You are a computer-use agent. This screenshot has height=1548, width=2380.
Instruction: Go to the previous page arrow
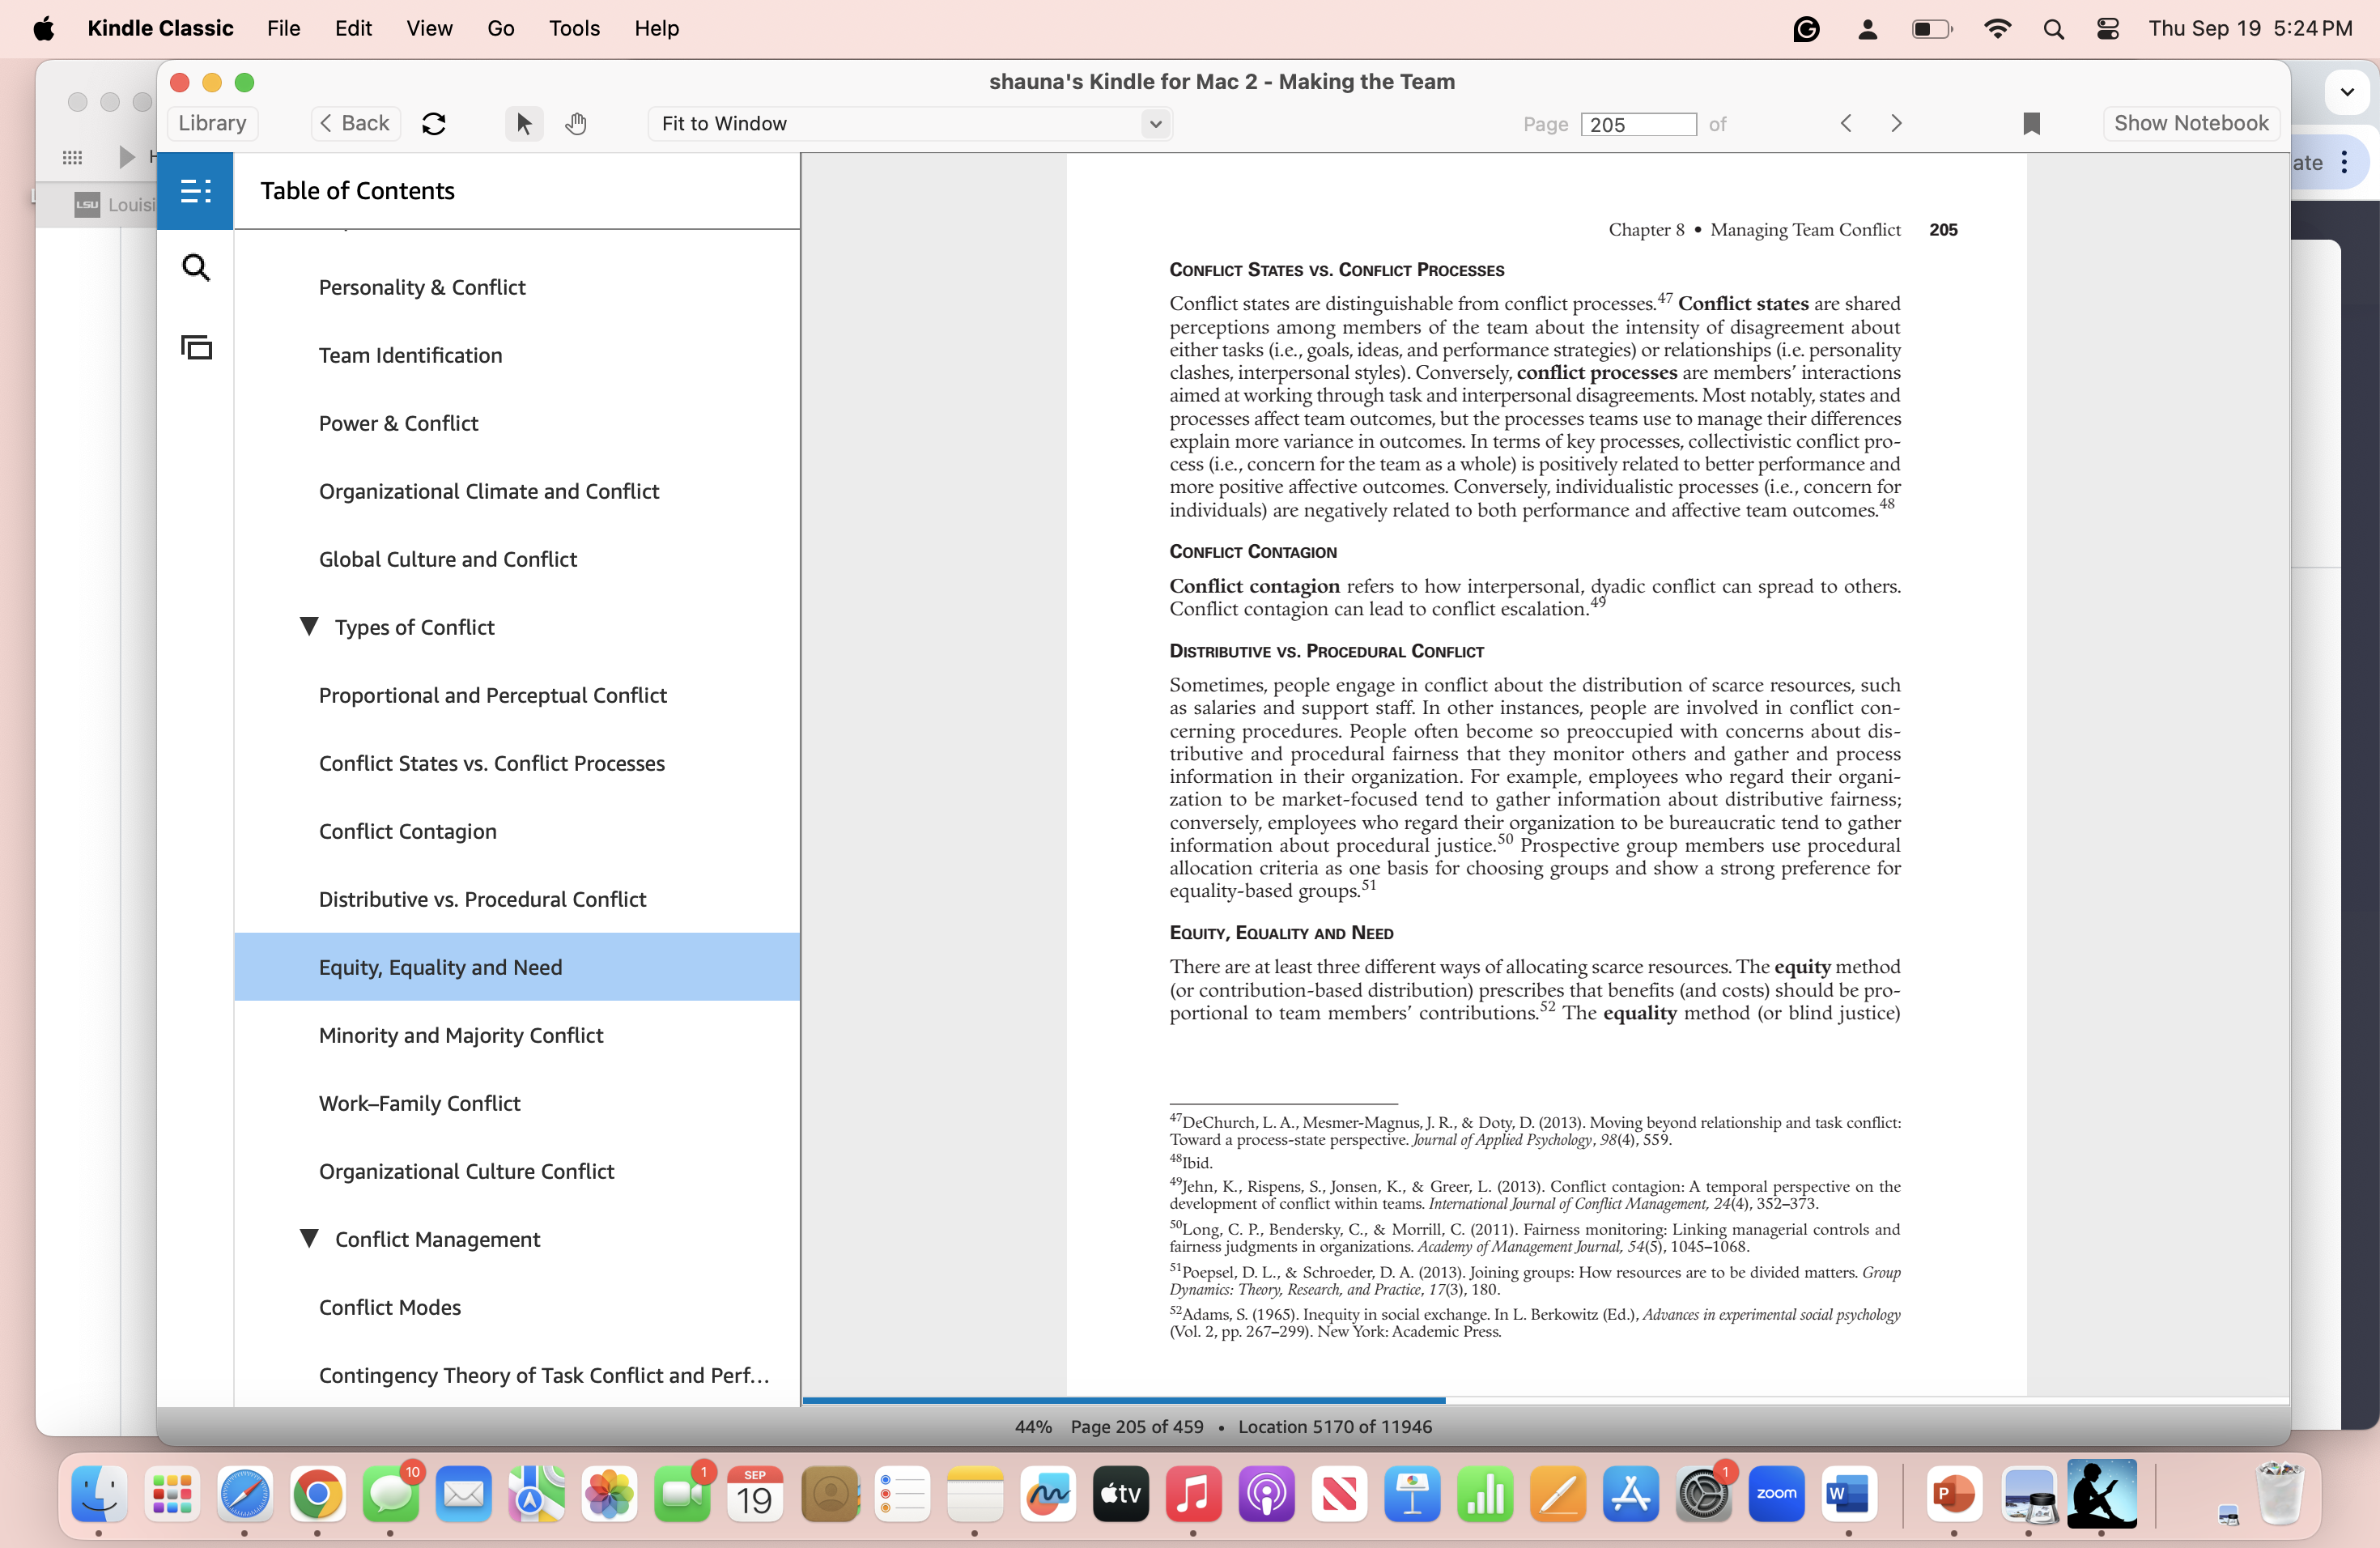(1846, 123)
